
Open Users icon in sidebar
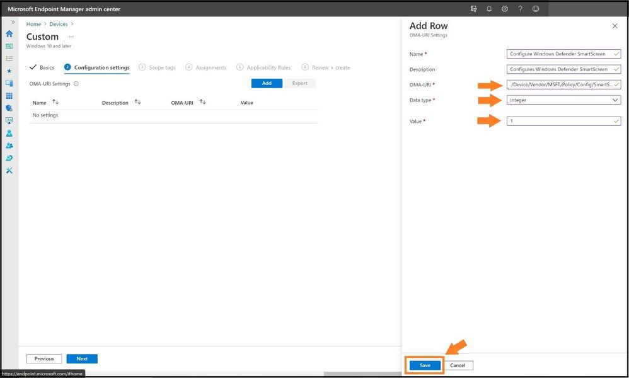pyautogui.click(x=9, y=133)
